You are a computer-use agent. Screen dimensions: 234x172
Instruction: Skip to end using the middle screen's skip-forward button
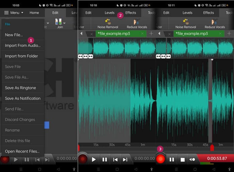tap(125, 160)
